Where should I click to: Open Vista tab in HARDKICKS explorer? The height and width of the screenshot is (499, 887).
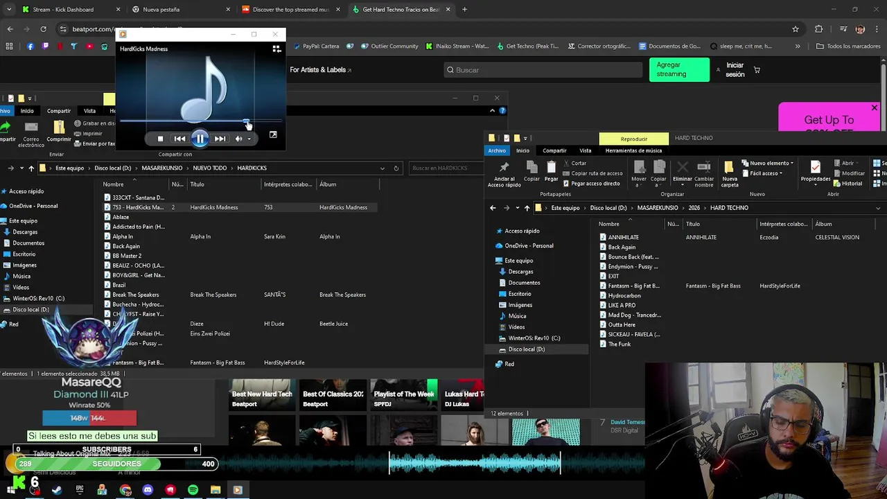pos(89,111)
